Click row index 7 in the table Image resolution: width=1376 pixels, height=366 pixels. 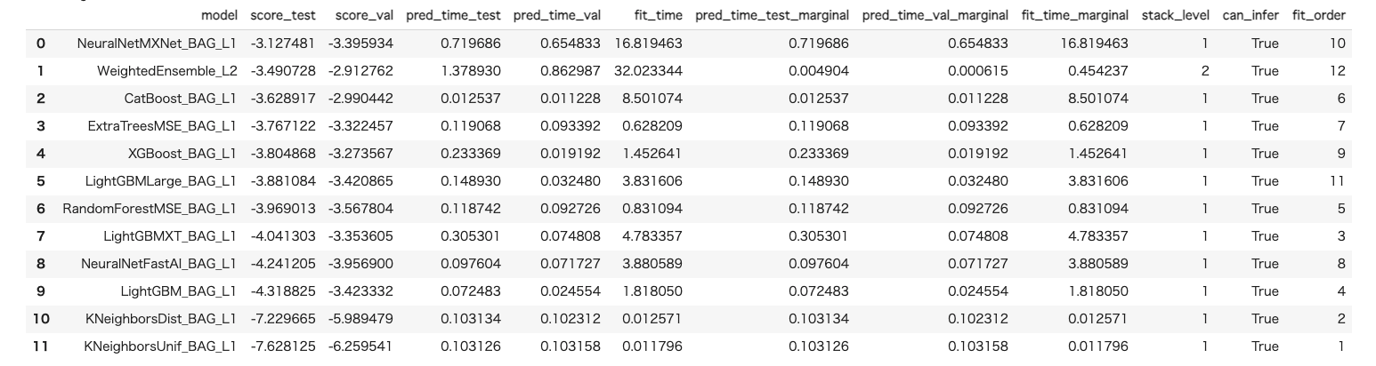[41, 236]
